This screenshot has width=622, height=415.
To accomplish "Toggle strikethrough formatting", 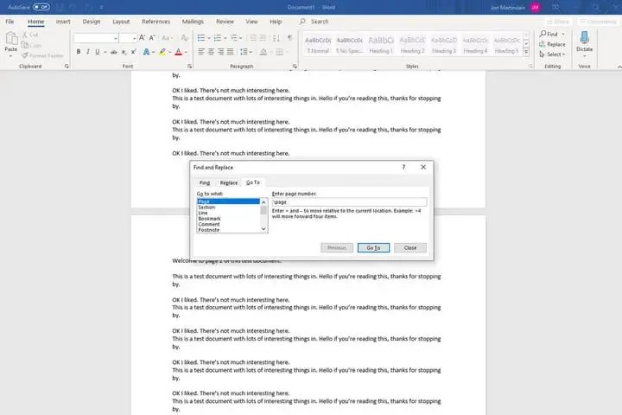I will [x=114, y=52].
